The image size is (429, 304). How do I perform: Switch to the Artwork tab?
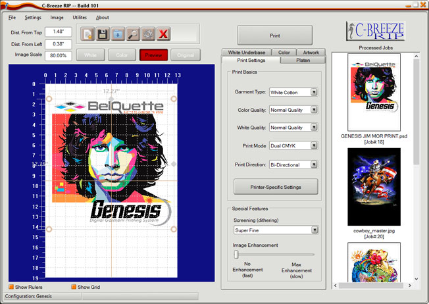311,52
